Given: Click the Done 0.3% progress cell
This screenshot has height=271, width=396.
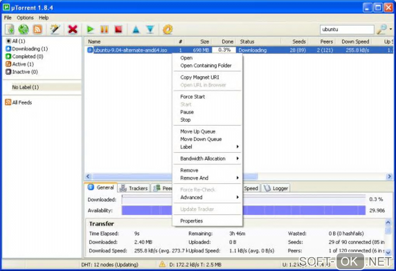Looking at the screenshot, I should (x=224, y=50).
